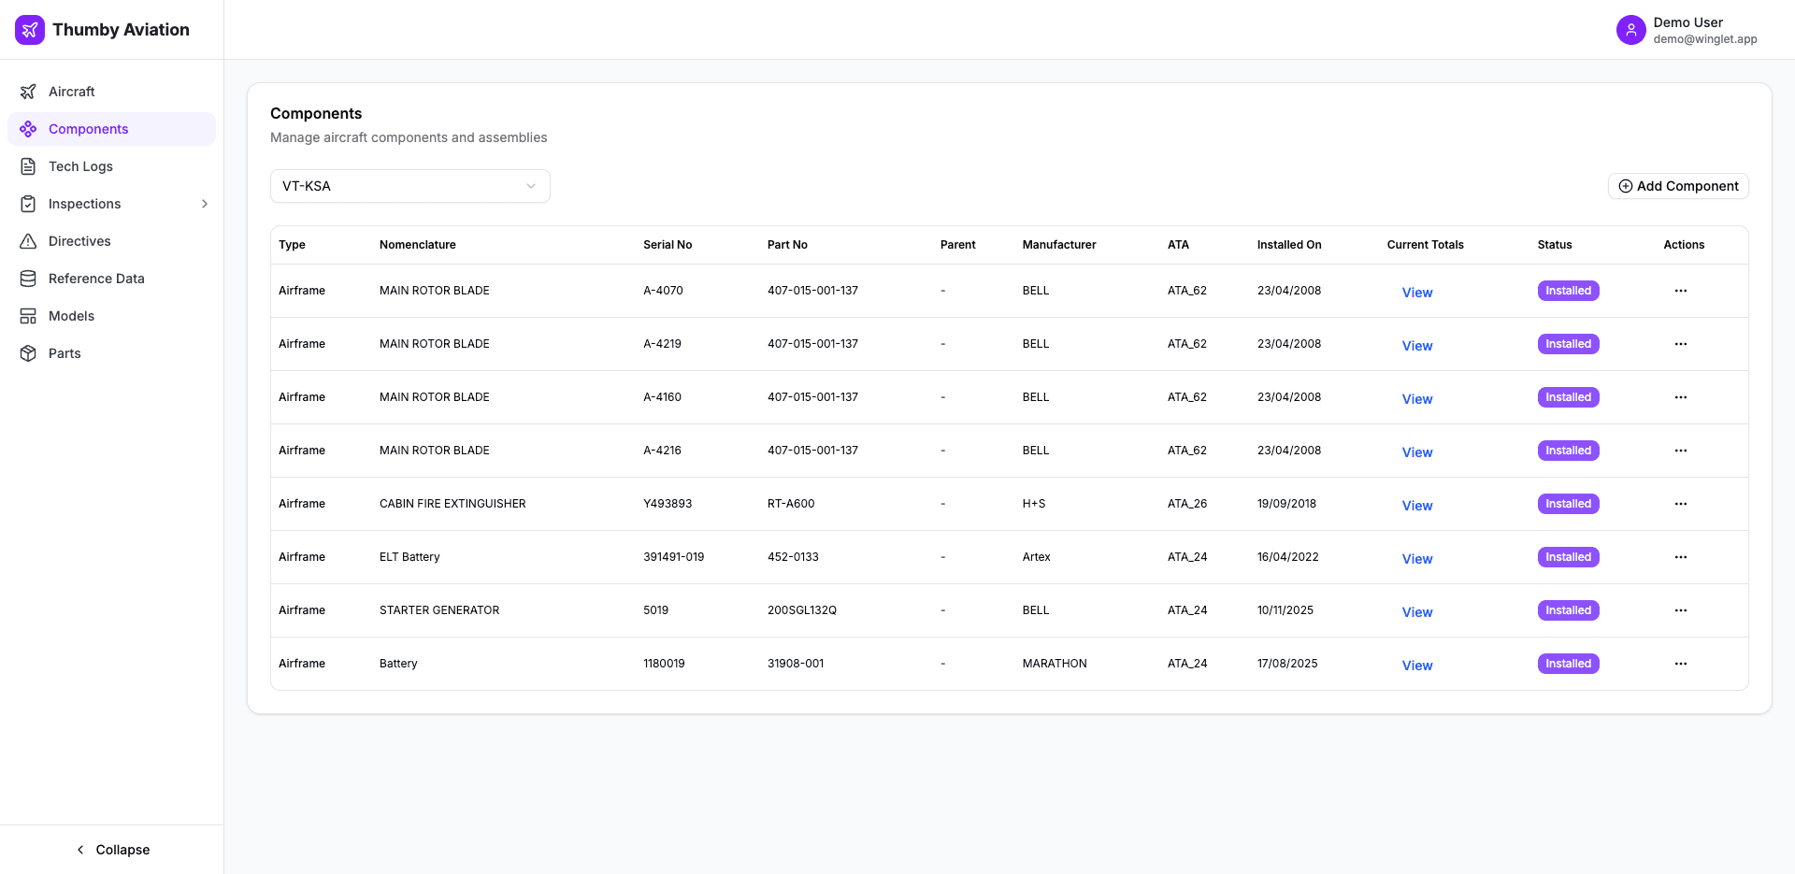Open actions menu for serial A-4070 row
Screen dimensions: 1795x874
[x=1680, y=291]
